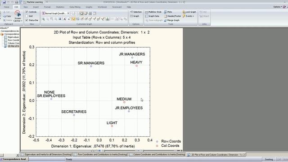Image resolution: width=288 pixels, height=162 pixels.
Task: Click the chart-type icon in Customize Graph
Action: (108, 19)
